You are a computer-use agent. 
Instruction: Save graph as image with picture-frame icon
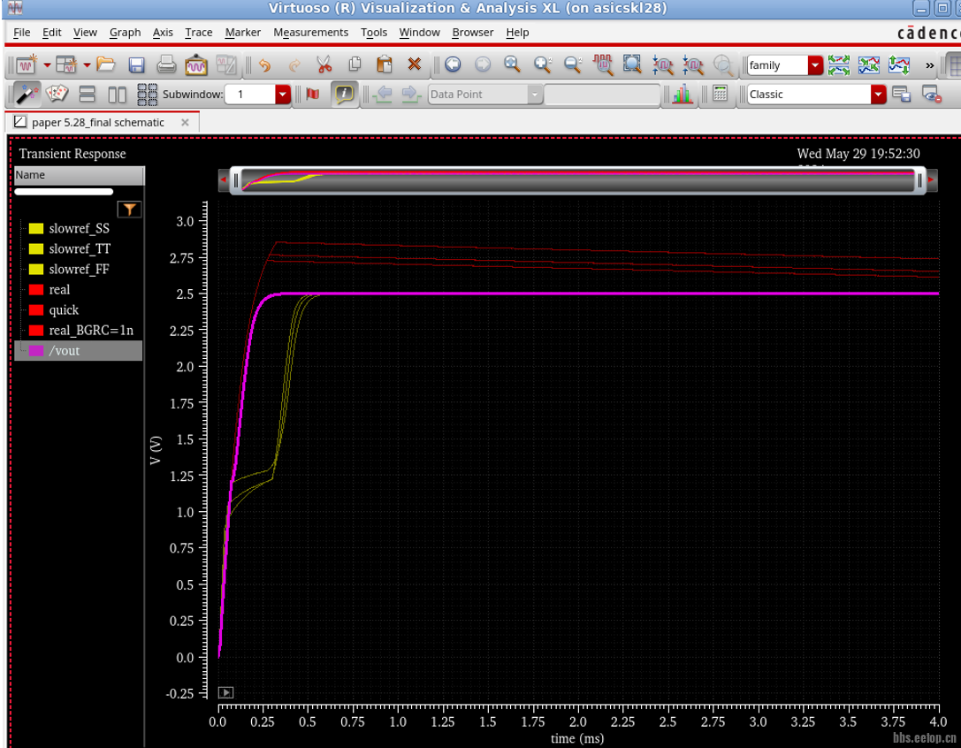pyautogui.click(x=196, y=65)
